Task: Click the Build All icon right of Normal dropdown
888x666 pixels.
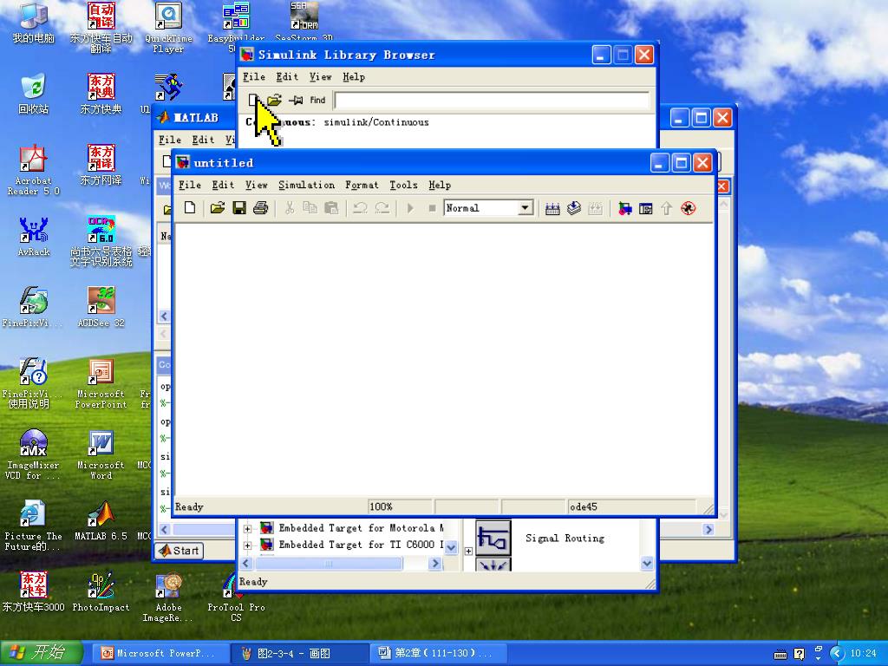Action: [552, 208]
